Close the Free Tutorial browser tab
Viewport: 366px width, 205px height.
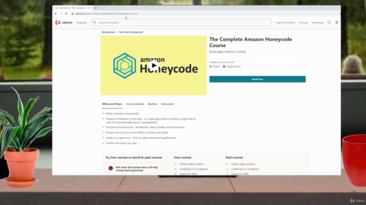pyautogui.click(x=90, y=8)
